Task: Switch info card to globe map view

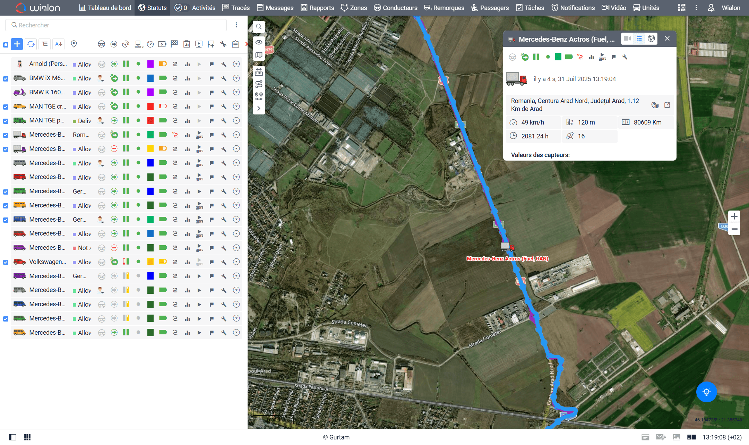Action: pos(652,38)
